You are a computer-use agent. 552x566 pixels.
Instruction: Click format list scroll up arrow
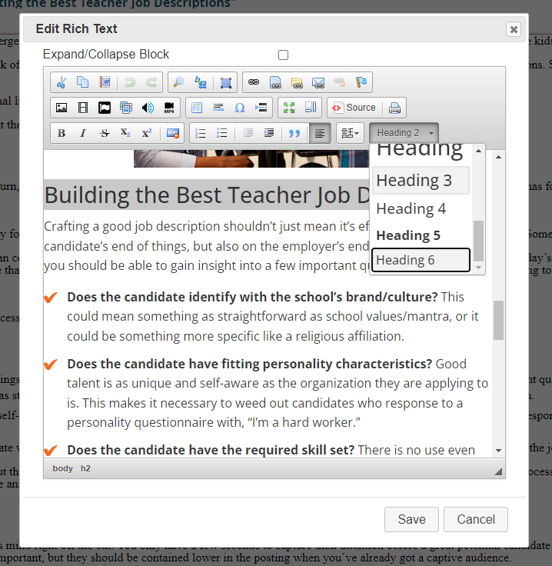[x=478, y=151]
